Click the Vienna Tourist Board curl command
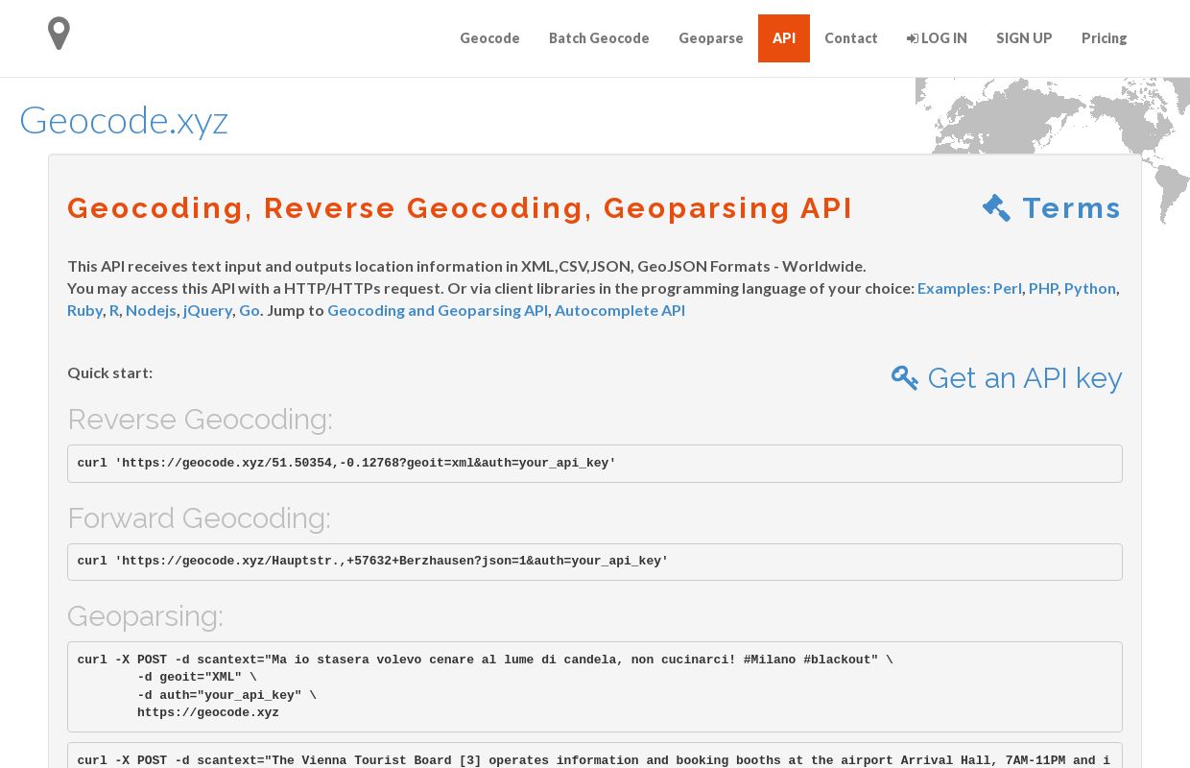 click(595, 756)
